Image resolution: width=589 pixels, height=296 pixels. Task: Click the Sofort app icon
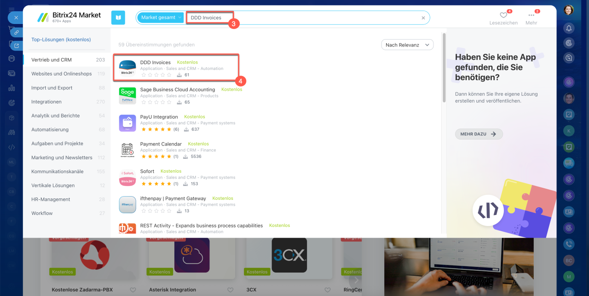tap(127, 177)
